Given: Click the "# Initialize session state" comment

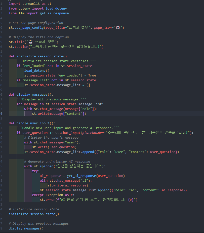Looking at the screenshot, I should (x=34, y=209).
